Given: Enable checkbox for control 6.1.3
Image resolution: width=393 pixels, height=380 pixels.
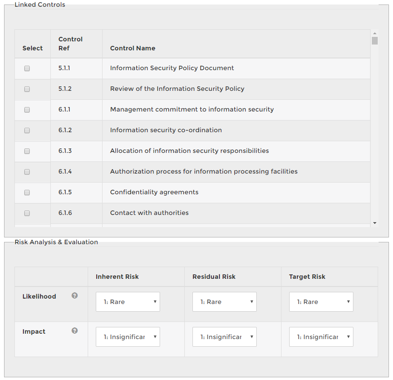Looking at the screenshot, I should click(x=27, y=151).
